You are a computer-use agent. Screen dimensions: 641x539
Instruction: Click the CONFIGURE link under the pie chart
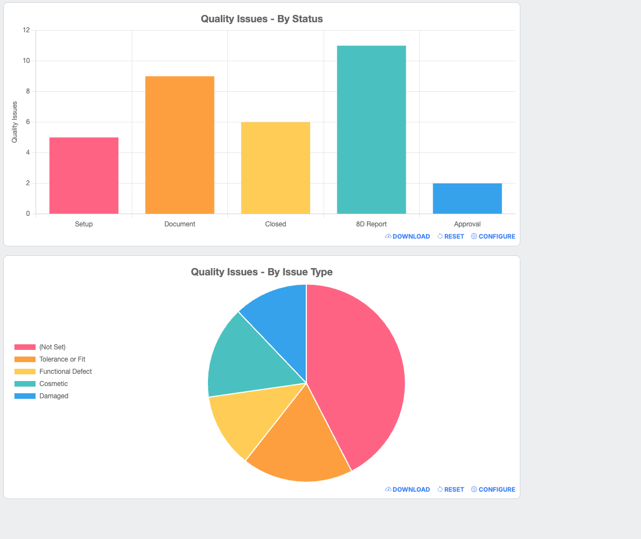click(497, 489)
